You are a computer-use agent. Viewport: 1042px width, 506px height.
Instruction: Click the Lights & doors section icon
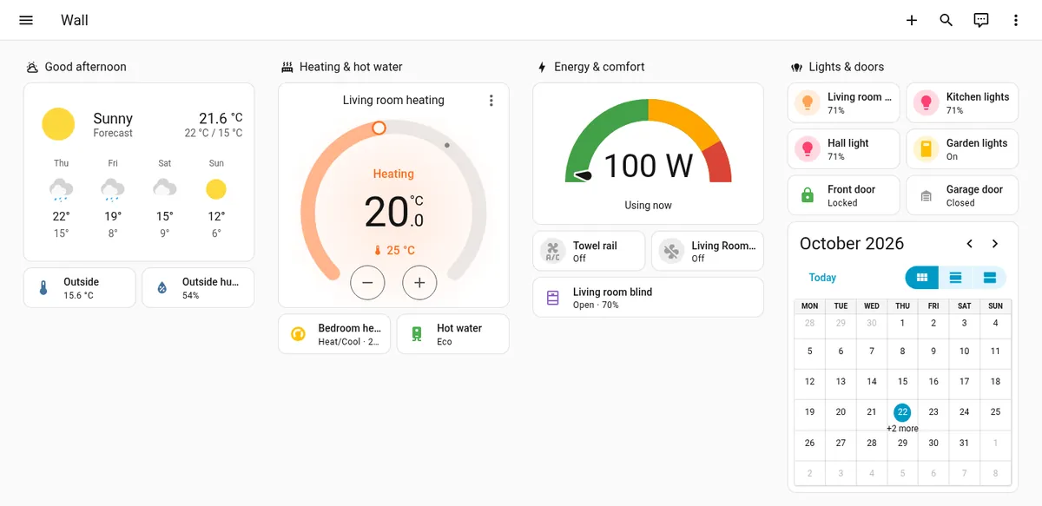[x=796, y=67]
